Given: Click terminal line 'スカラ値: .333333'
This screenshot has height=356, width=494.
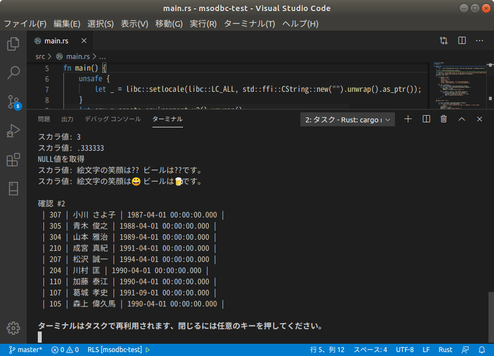Looking at the screenshot, I should pos(71,148).
